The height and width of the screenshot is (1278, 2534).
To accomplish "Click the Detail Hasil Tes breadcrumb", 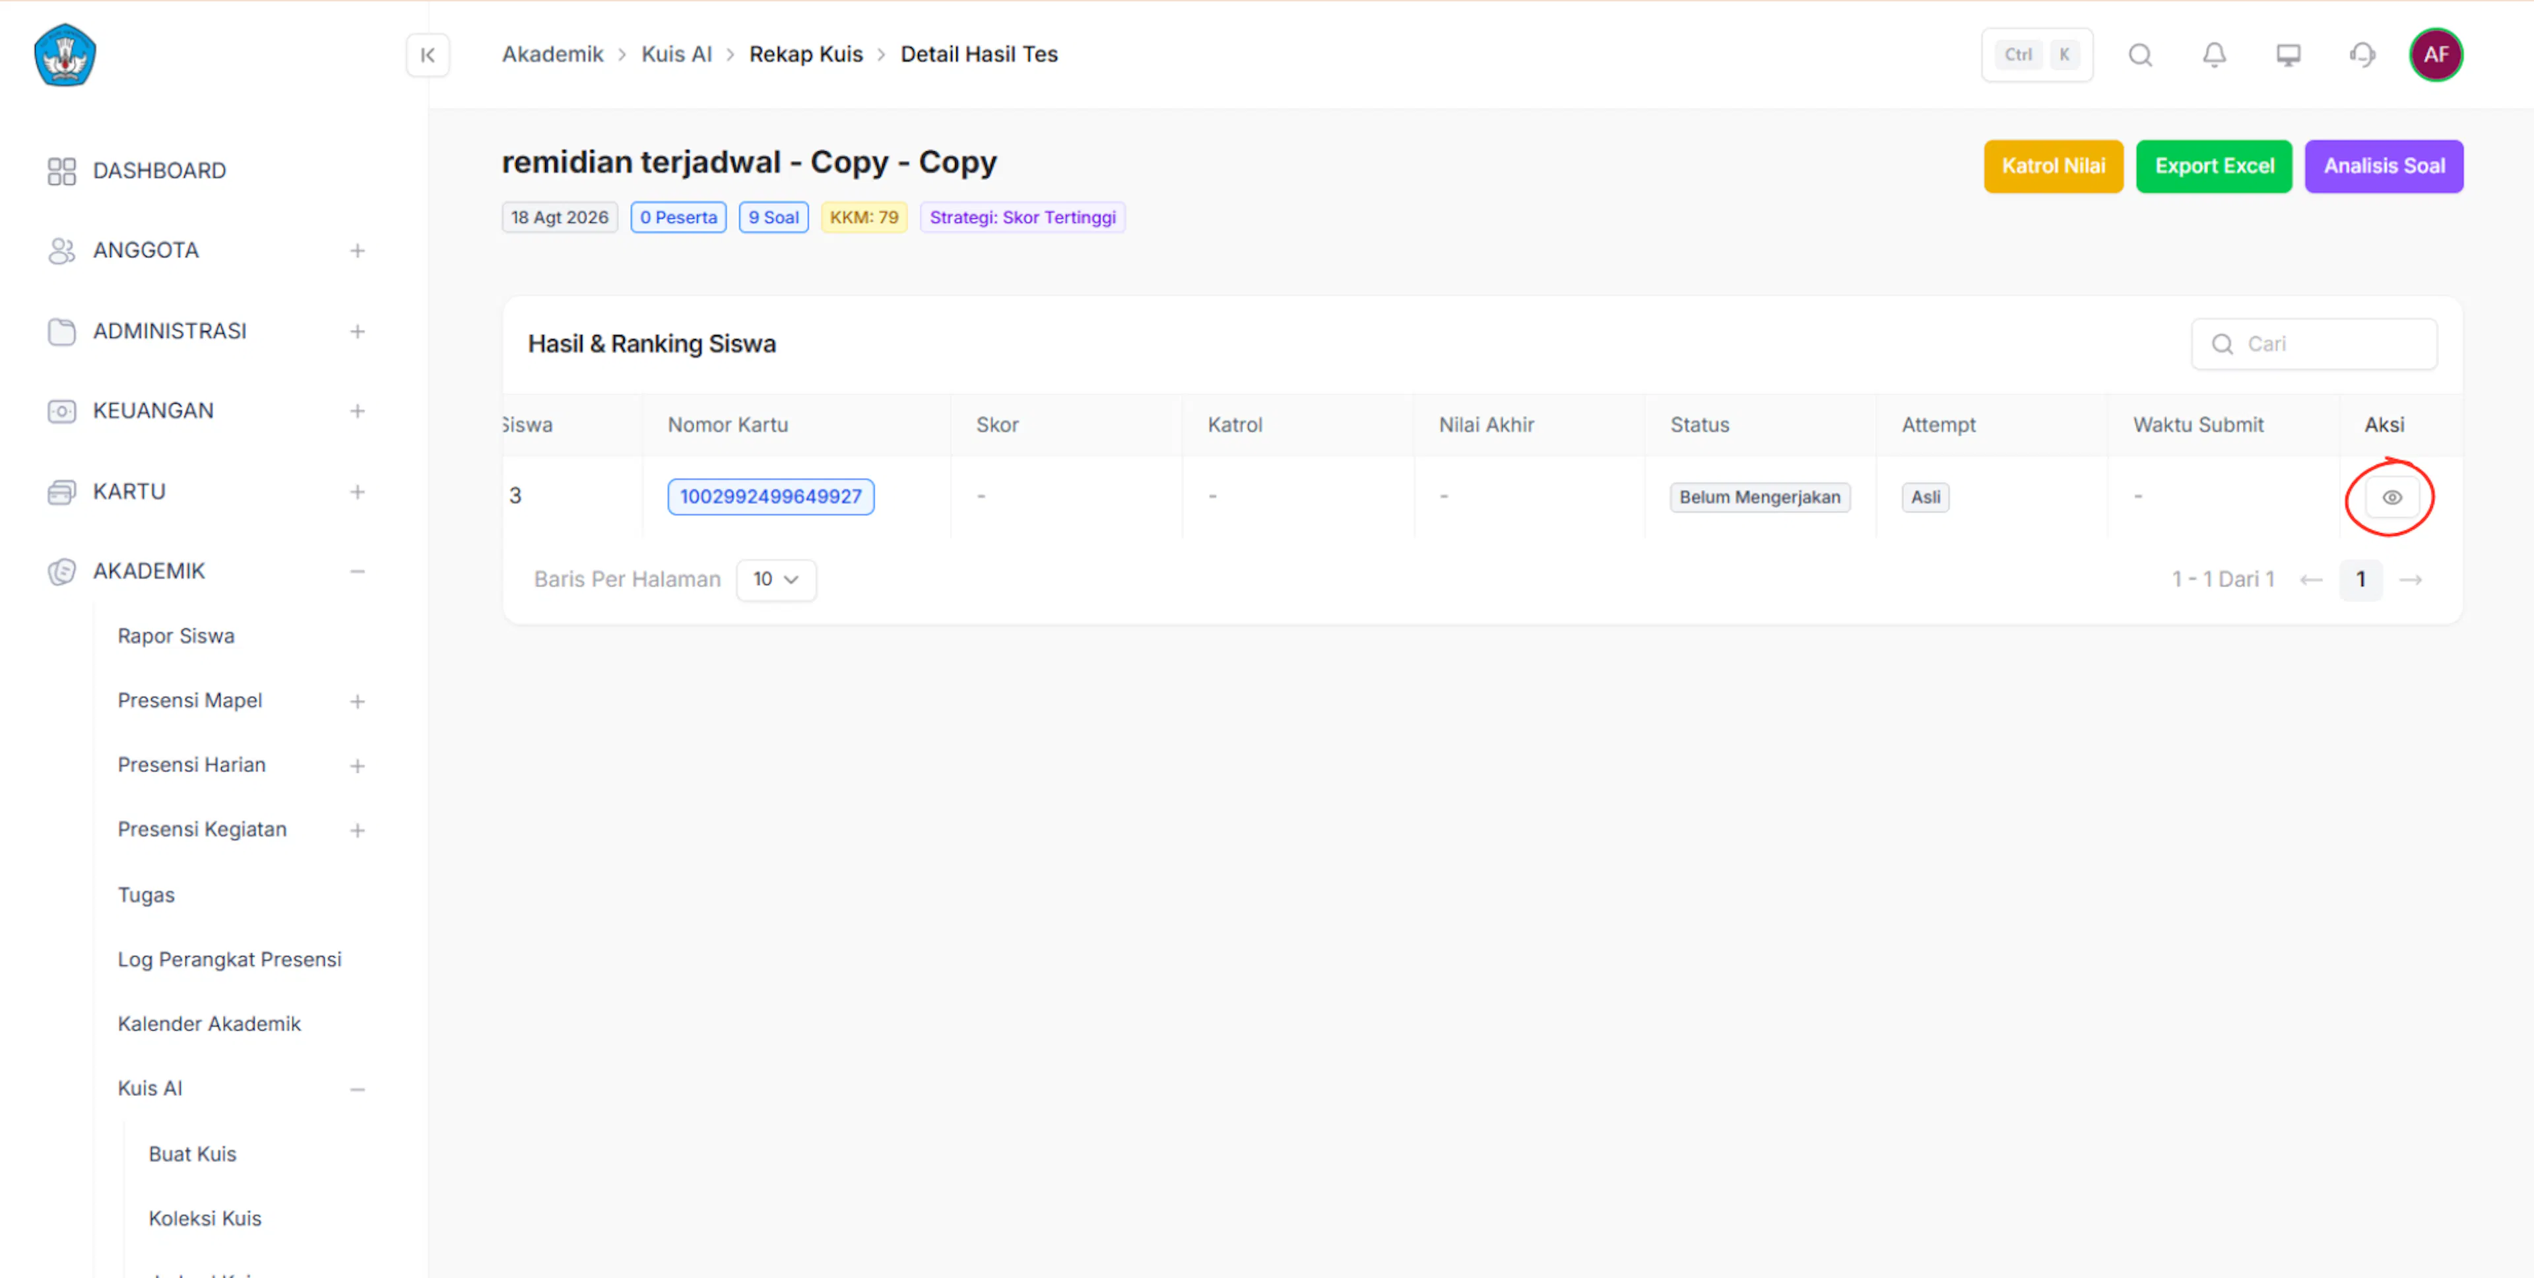I will pos(979,55).
